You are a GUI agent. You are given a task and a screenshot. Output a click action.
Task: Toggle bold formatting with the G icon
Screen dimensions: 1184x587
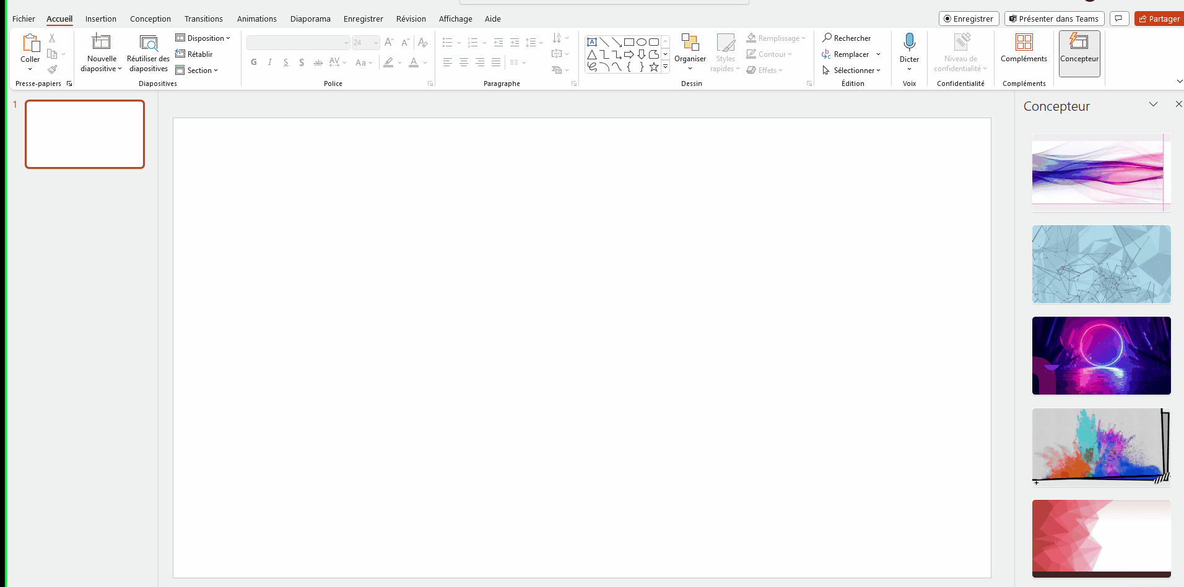pos(253,62)
